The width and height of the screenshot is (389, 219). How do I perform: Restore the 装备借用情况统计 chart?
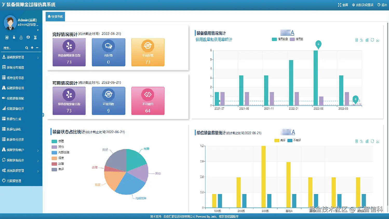(x=372, y=40)
